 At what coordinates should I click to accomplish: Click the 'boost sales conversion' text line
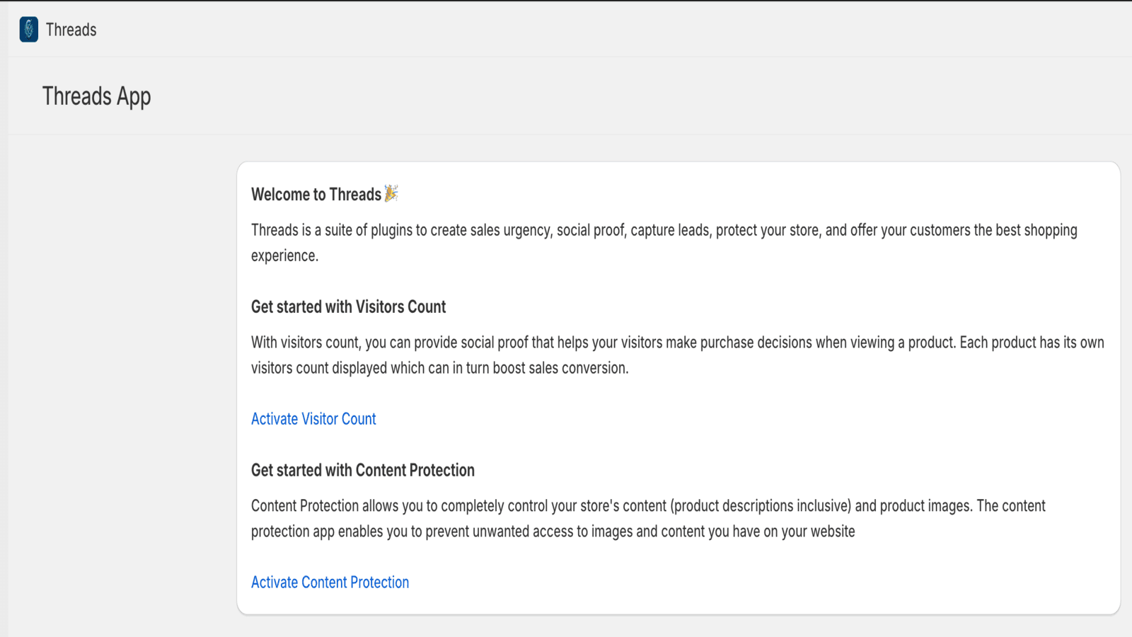[x=439, y=369]
